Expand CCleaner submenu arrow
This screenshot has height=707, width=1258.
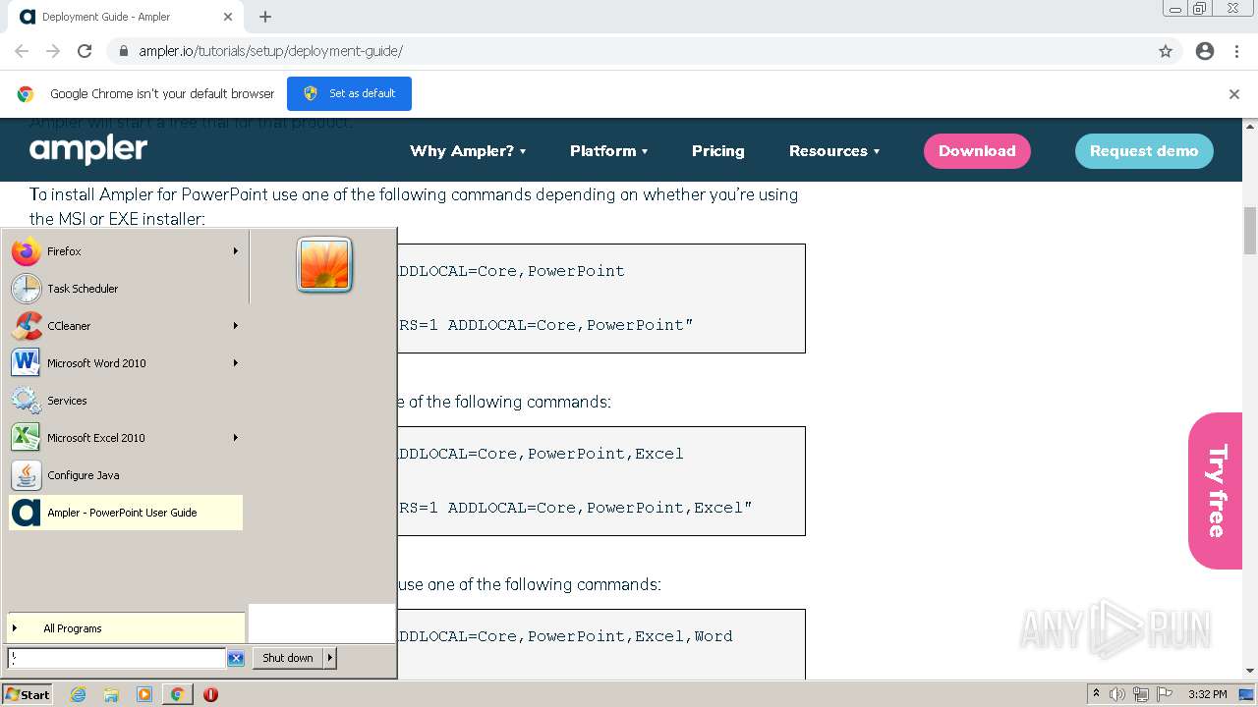click(x=236, y=326)
